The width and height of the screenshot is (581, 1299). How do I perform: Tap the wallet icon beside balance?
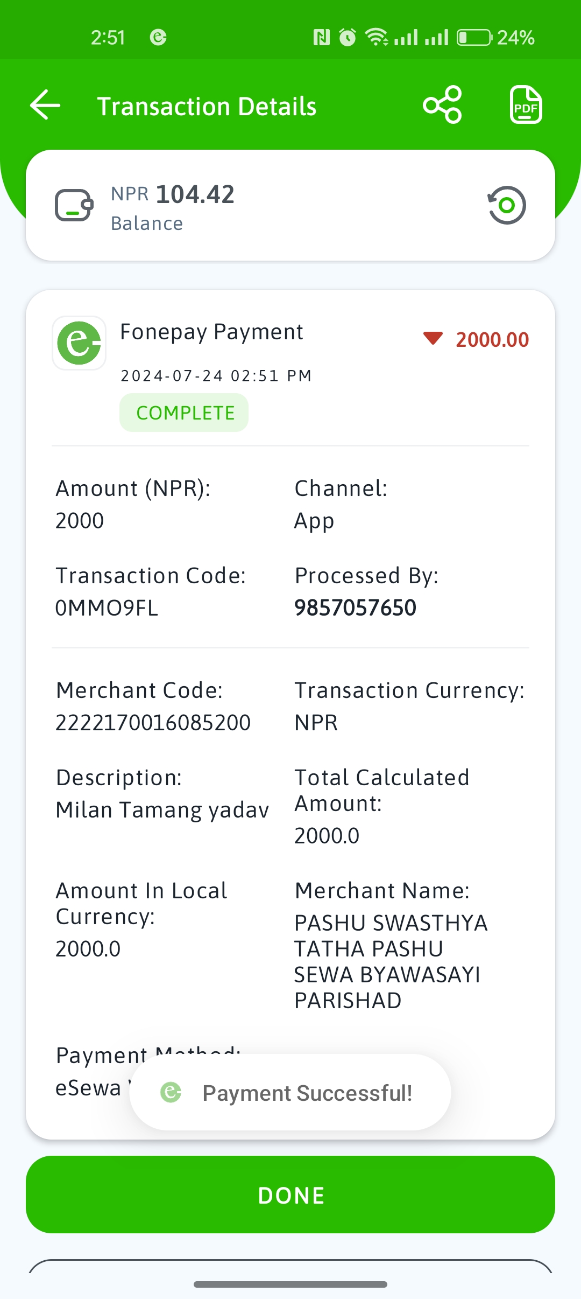pyautogui.click(x=74, y=205)
